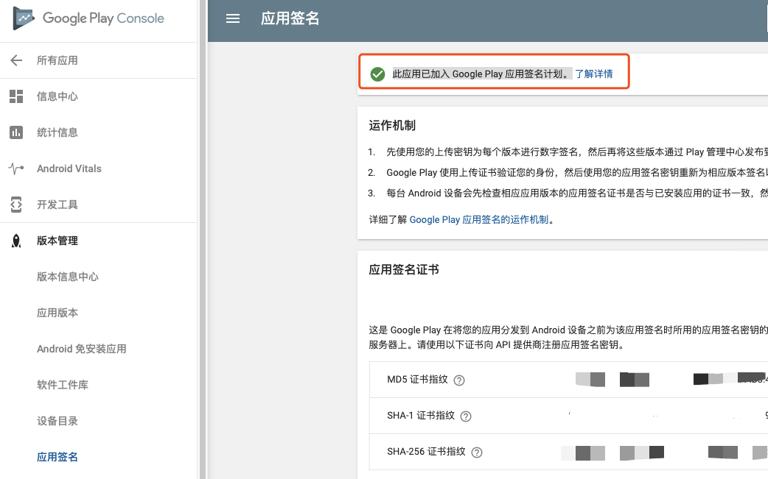Click the 应用签名 page title
Viewport: 768px width, 479px height.
pyautogui.click(x=290, y=18)
